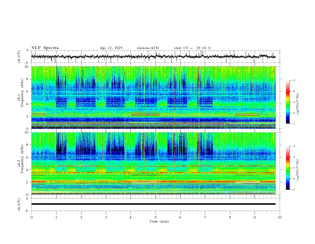Click the ch.1 "log(PSD)(V²/Hz)" color bar label

click(x=298, y=104)
